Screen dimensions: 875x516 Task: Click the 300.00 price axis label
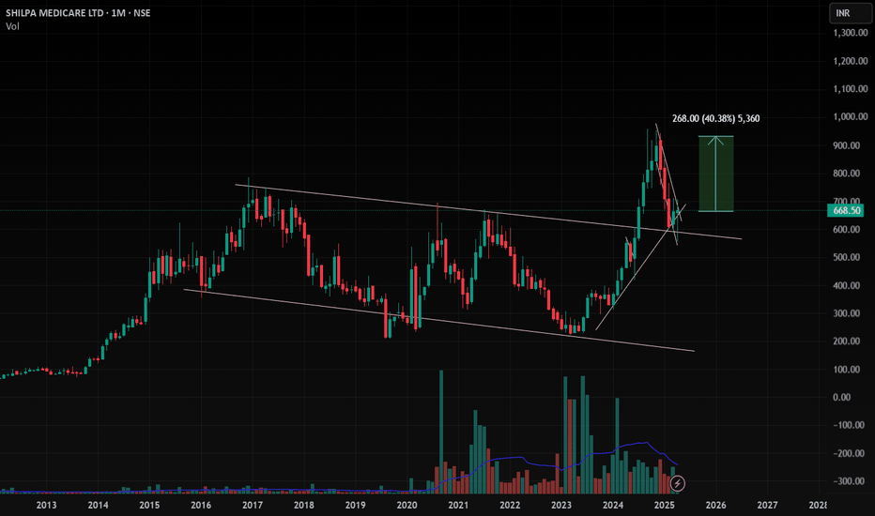(x=847, y=313)
